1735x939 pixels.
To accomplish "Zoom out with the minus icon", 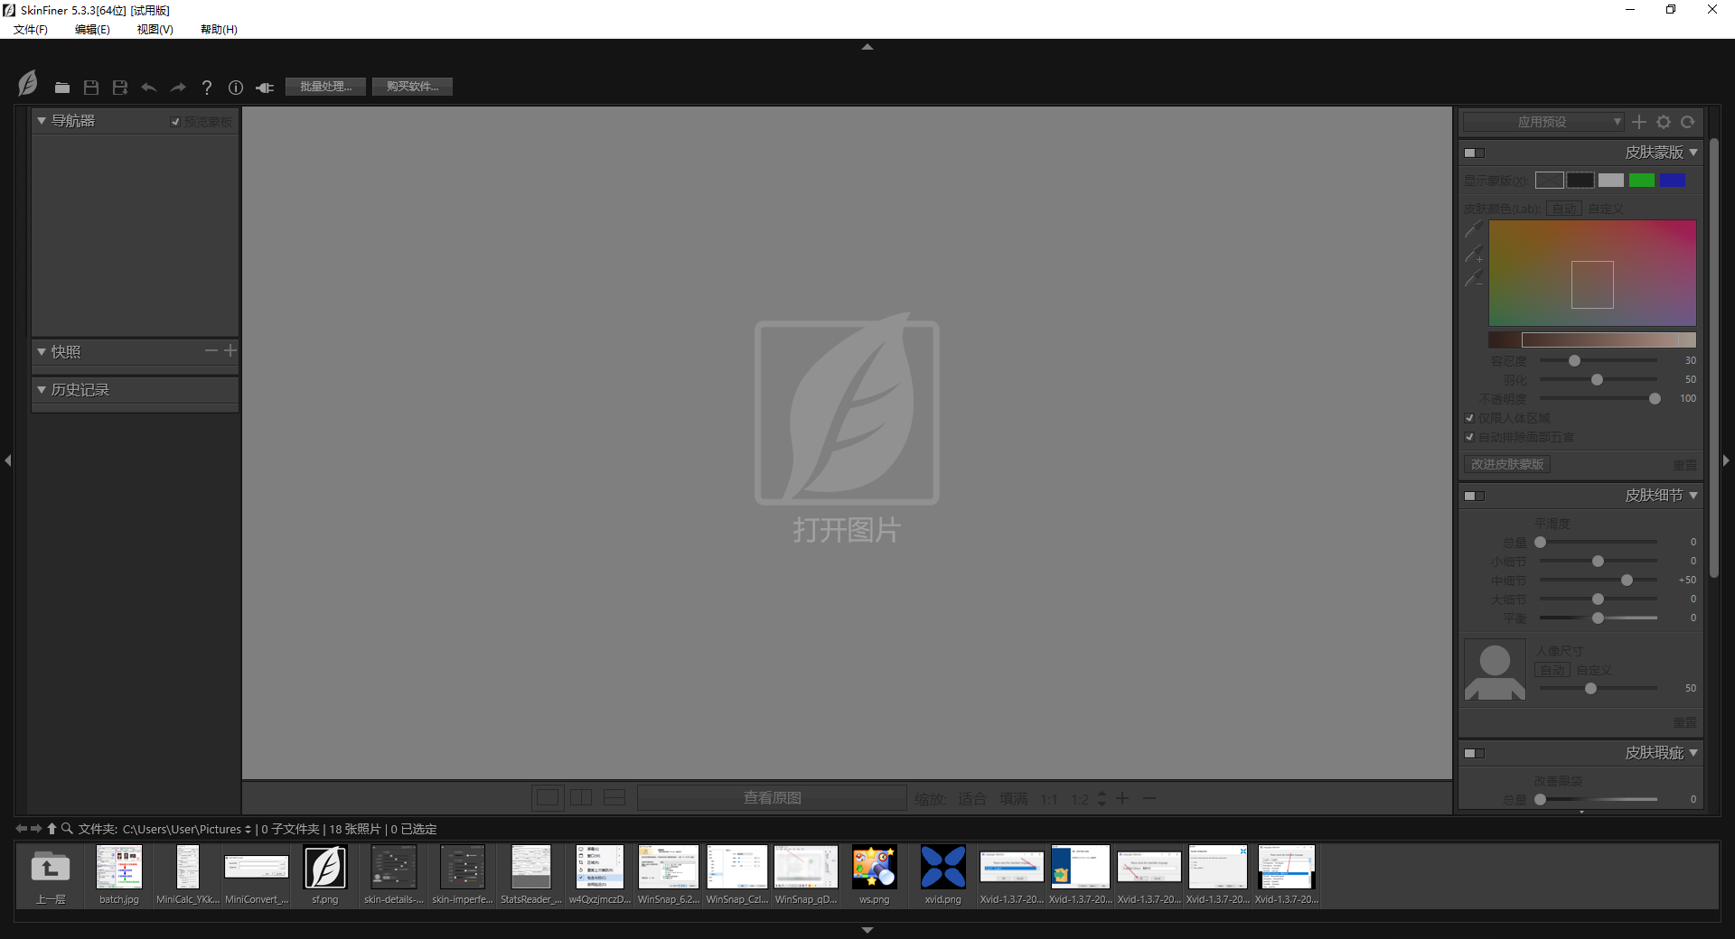I will point(1149,798).
